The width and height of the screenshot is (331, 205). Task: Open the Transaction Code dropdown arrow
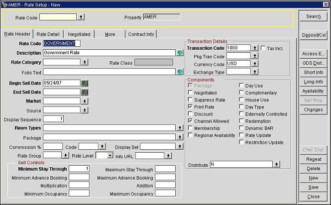pyautogui.click(x=255, y=48)
